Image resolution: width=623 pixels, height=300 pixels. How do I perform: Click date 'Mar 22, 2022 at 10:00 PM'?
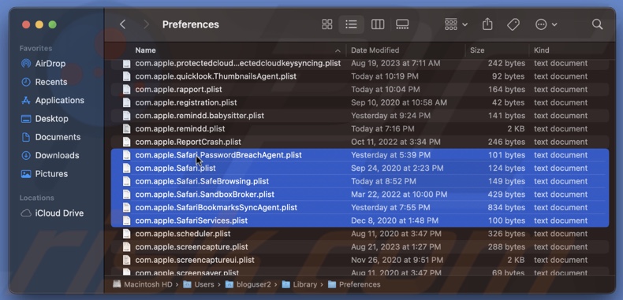point(399,194)
